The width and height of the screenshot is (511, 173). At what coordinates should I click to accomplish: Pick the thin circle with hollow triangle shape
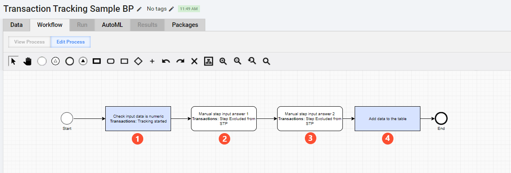pyautogui.click(x=56, y=61)
